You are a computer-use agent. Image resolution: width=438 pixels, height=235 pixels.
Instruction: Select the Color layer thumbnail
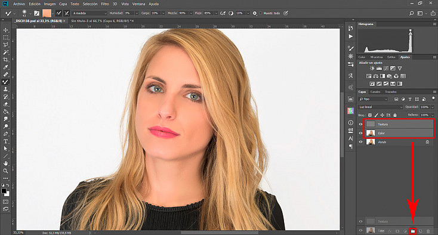(371, 133)
